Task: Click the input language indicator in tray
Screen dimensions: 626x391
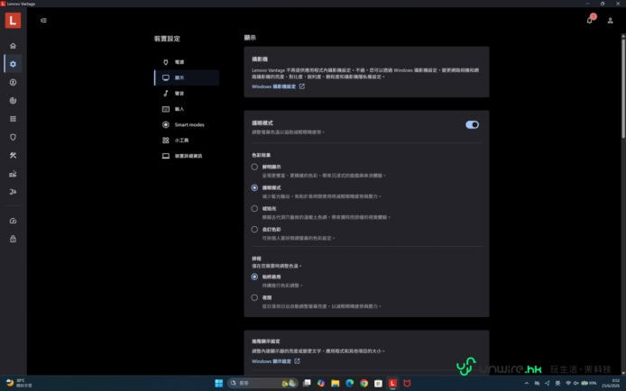Action: tap(557, 383)
